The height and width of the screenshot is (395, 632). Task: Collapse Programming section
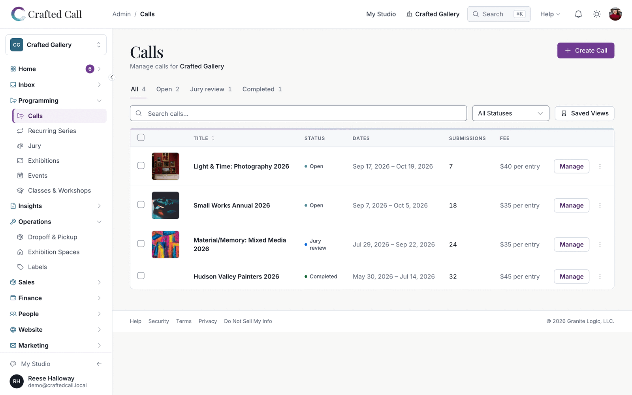56,101
